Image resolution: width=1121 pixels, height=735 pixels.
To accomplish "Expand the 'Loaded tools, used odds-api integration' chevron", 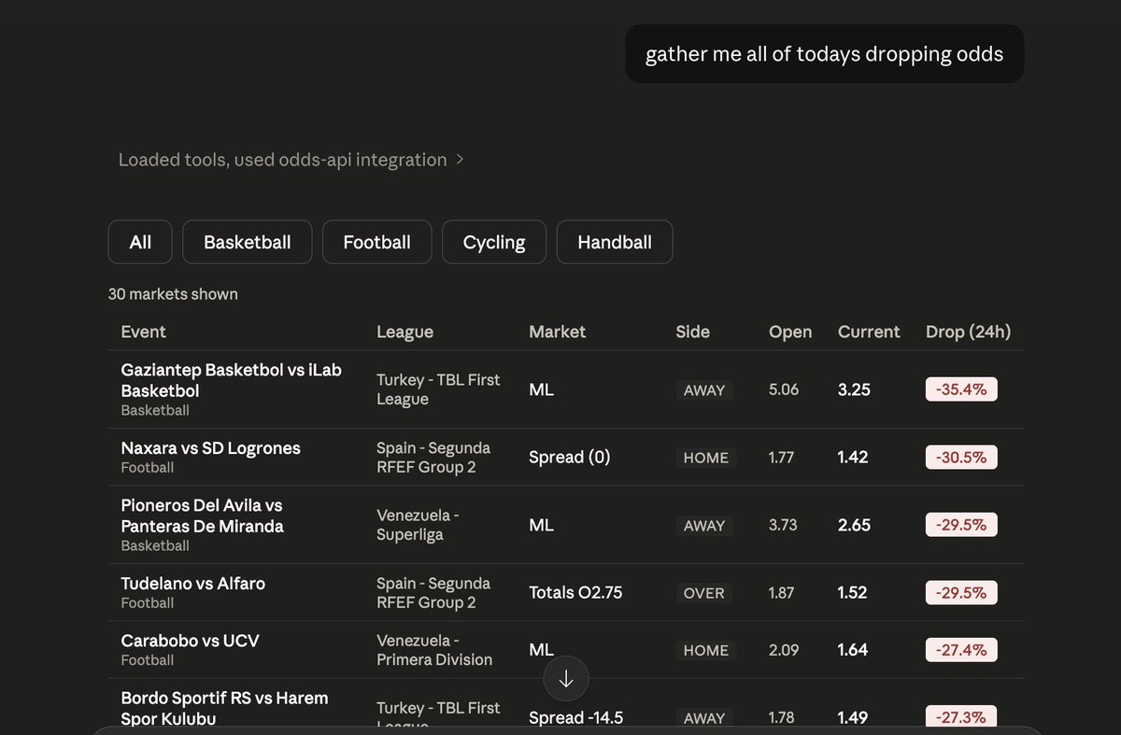I will pyautogui.click(x=460, y=160).
